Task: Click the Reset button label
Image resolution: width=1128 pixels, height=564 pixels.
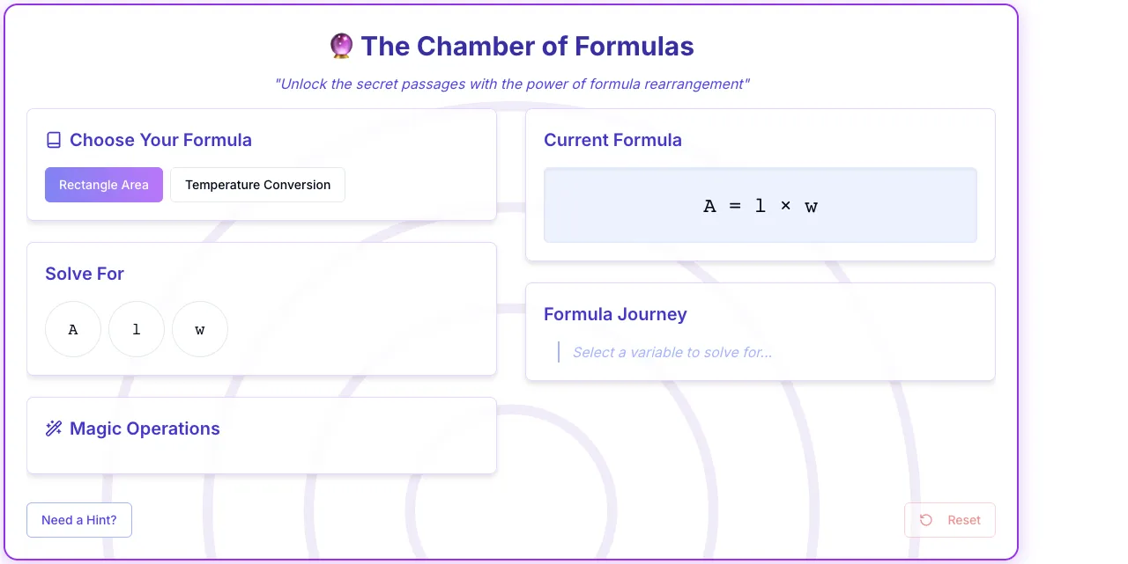Action: [x=964, y=520]
